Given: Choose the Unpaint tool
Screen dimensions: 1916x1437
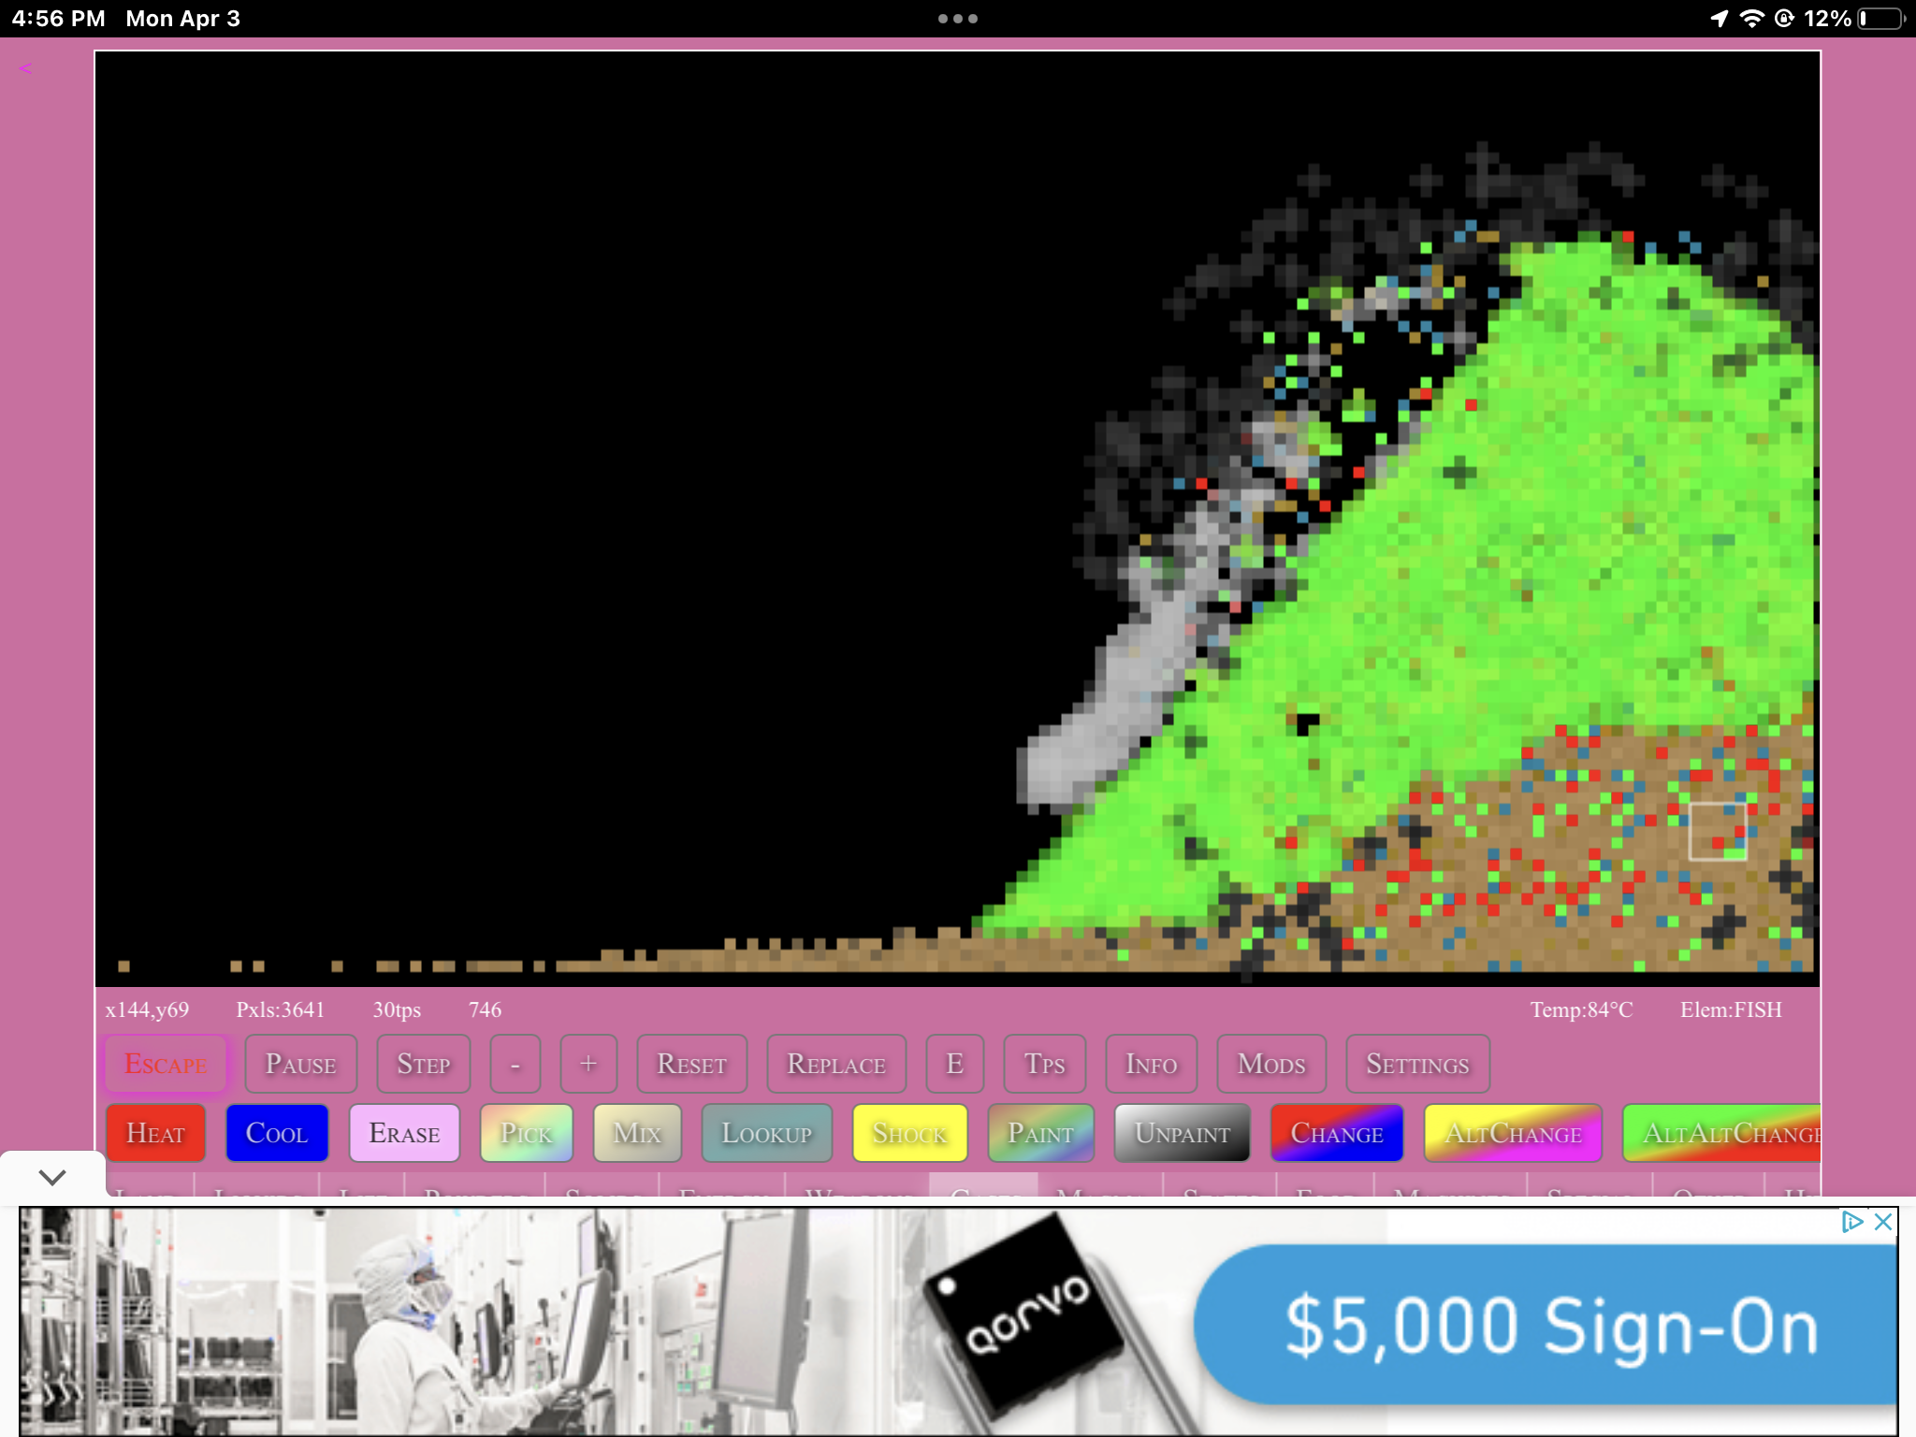Looking at the screenshot, I should [1182, 1133].
